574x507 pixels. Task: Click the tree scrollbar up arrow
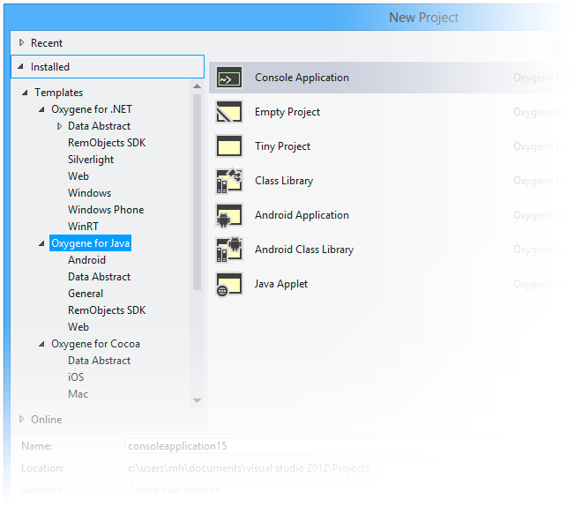(x=197, y=86)
